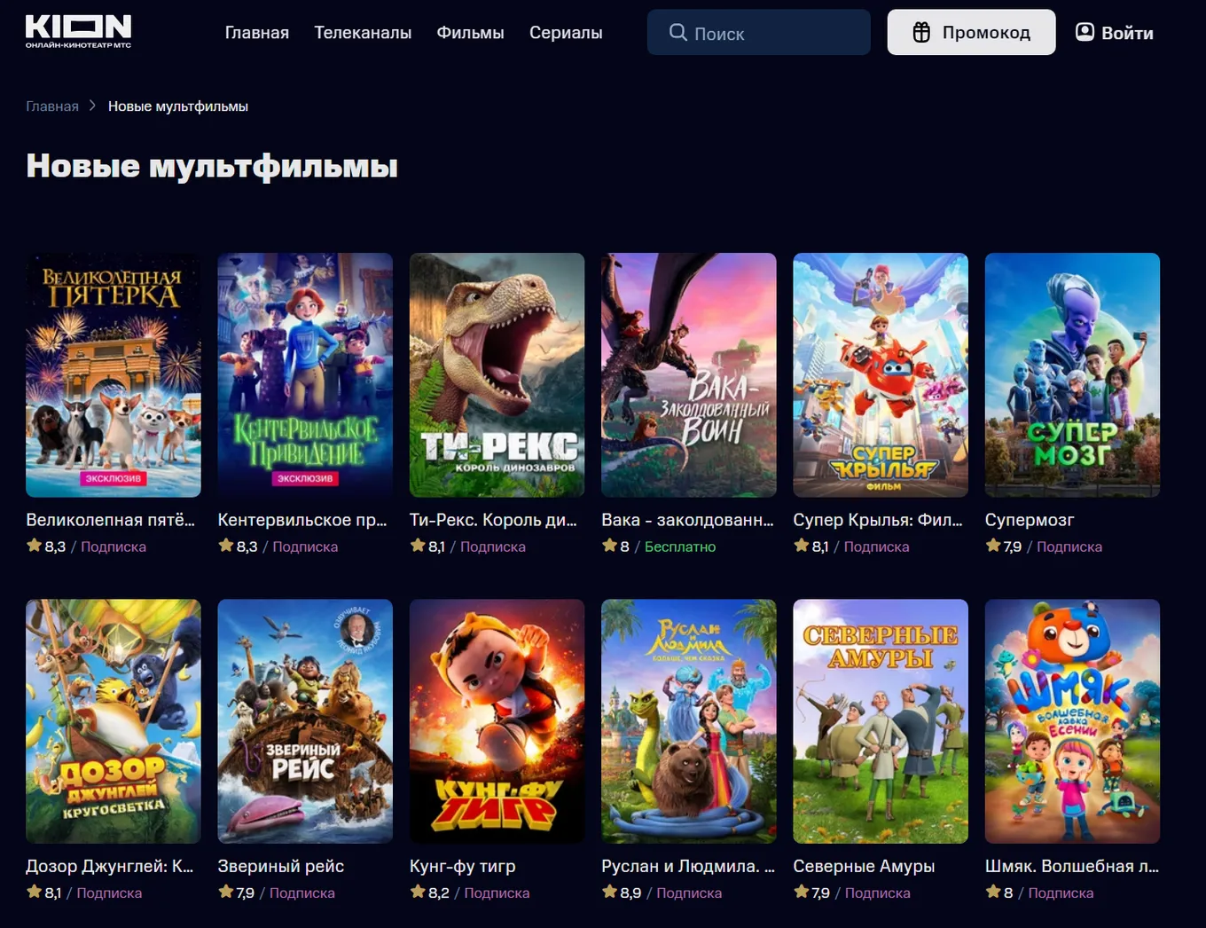Click the Бесплатно label under Вака
This screenshot has width=1206, height=928.
click(680, 547)
